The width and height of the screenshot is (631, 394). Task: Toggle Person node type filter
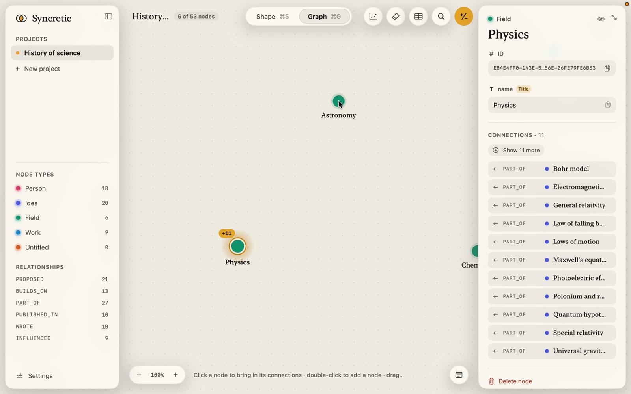(62, 188)
